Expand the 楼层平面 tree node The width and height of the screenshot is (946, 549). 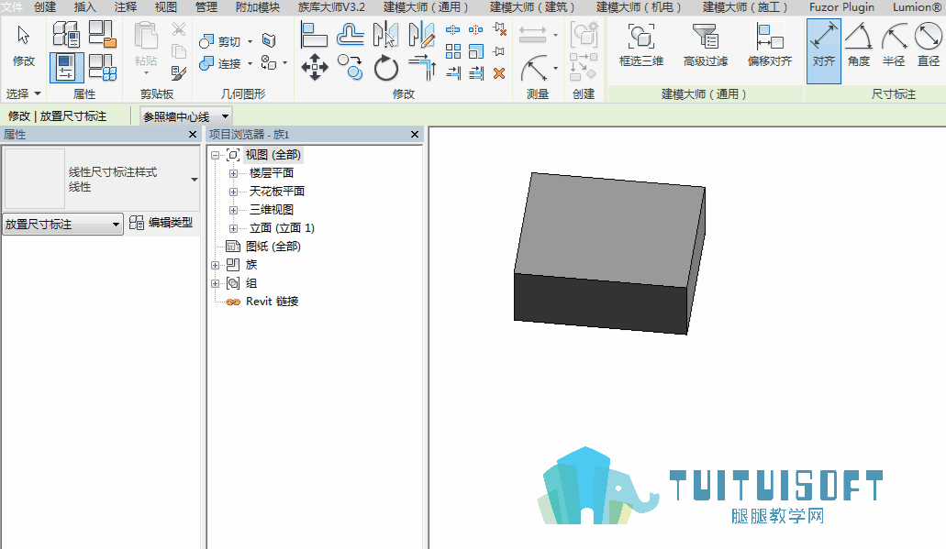point(233,173)
